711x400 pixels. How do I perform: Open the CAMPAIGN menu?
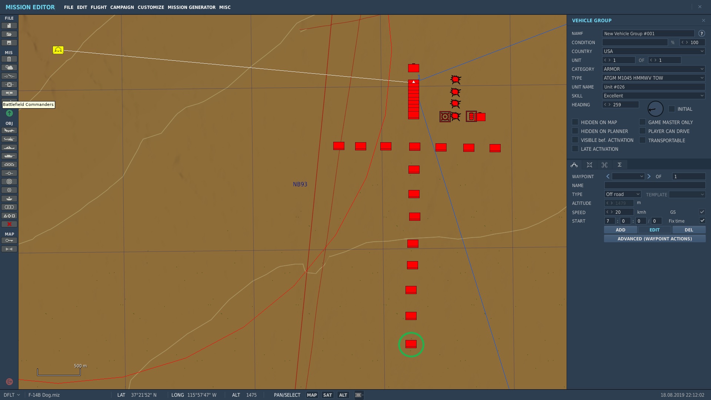[122, 7]
